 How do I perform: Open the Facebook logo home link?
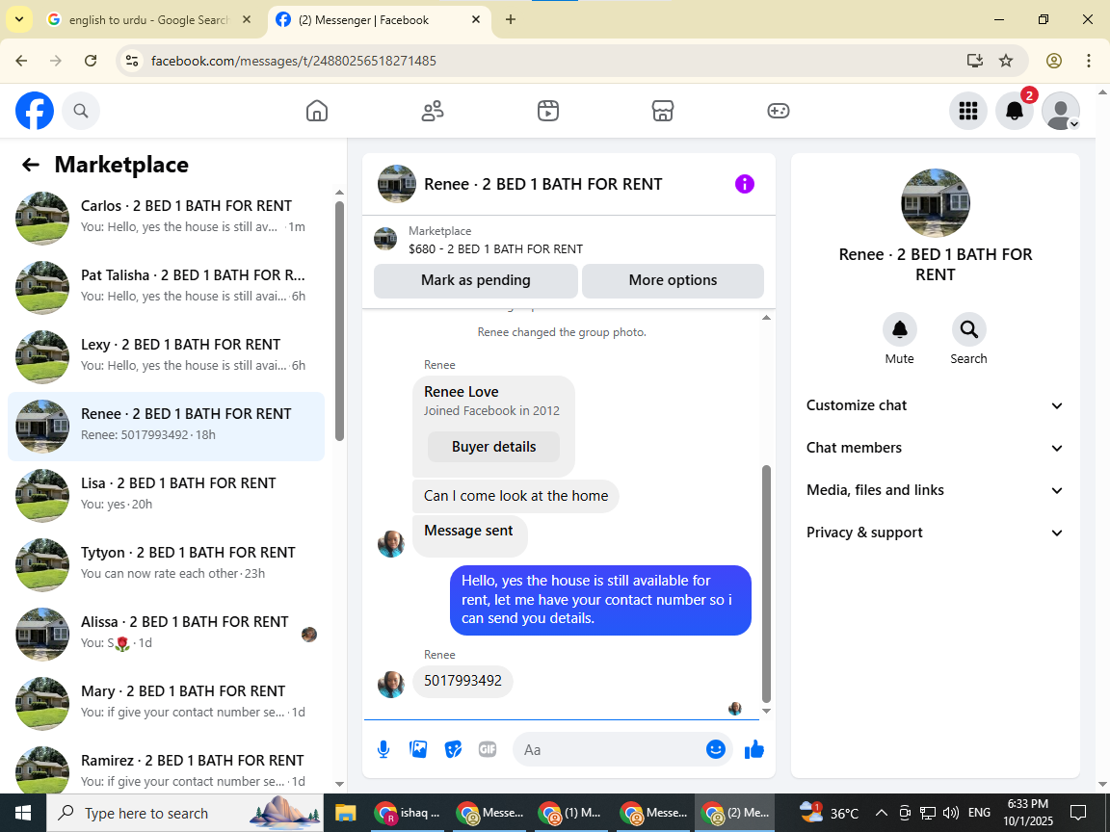pos(35,111)
